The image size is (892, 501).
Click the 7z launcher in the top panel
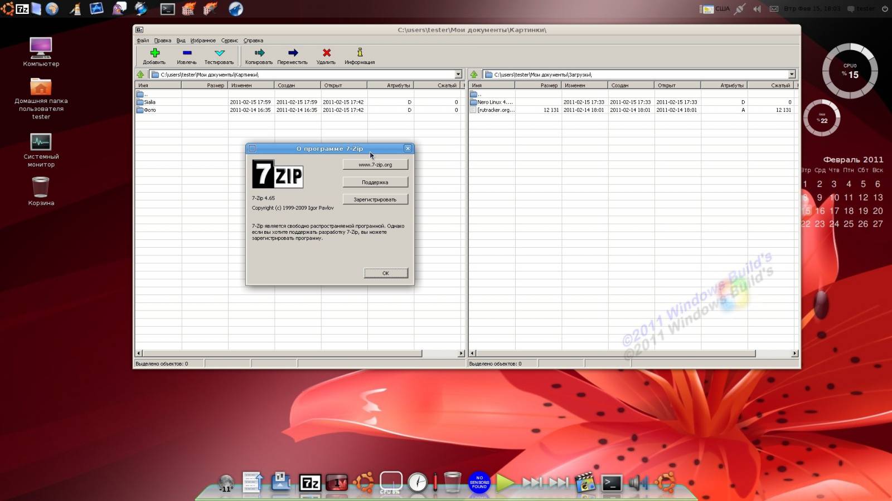pyautogui.click(x=22, y=8)
